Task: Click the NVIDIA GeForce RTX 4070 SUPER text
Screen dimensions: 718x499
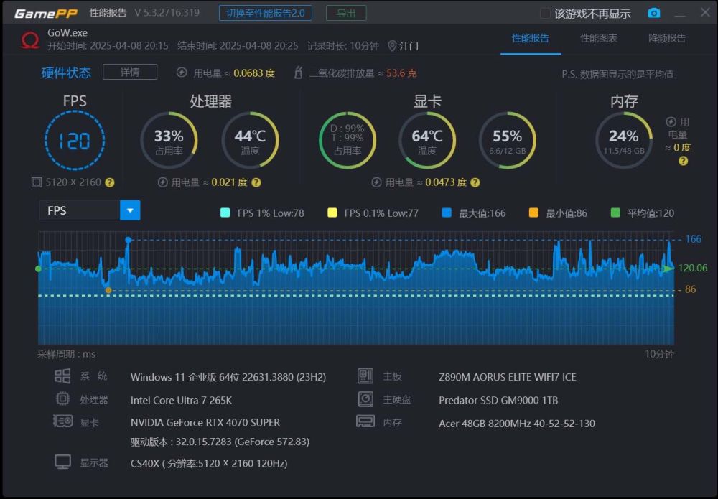Action: pyautogui.click(x=205, y=422)
